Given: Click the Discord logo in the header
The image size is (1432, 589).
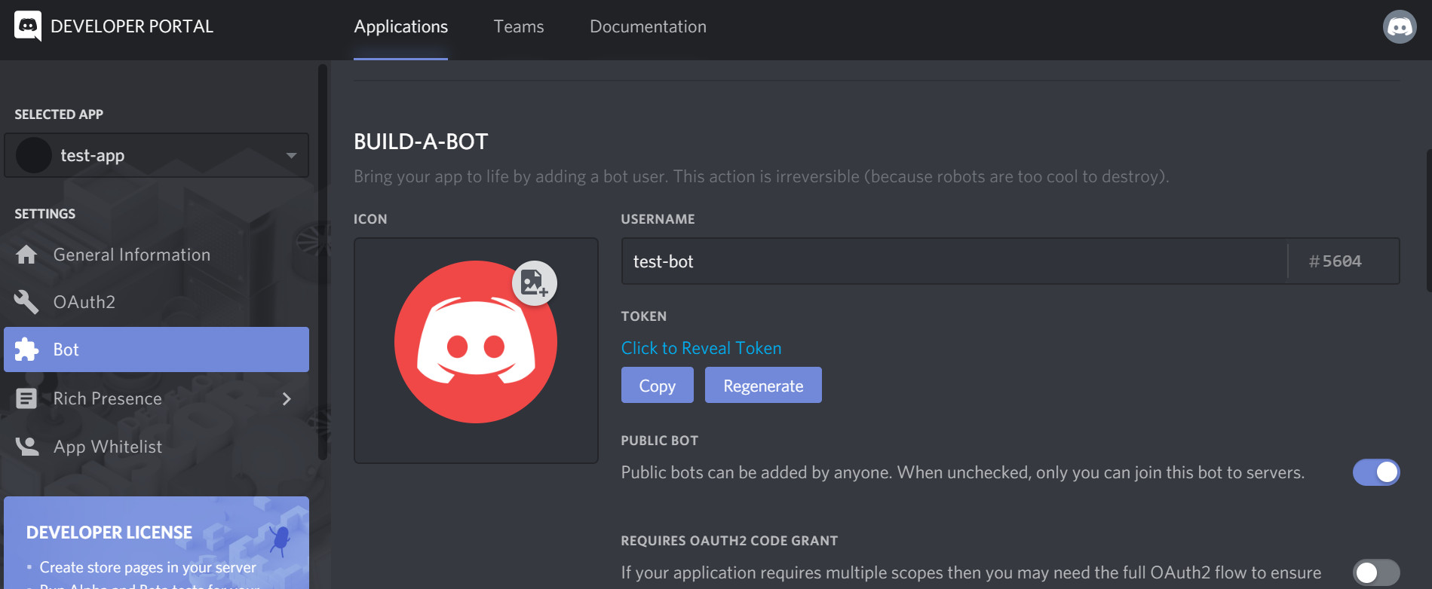Looking at the screenshot, I should tap(28, 26).
